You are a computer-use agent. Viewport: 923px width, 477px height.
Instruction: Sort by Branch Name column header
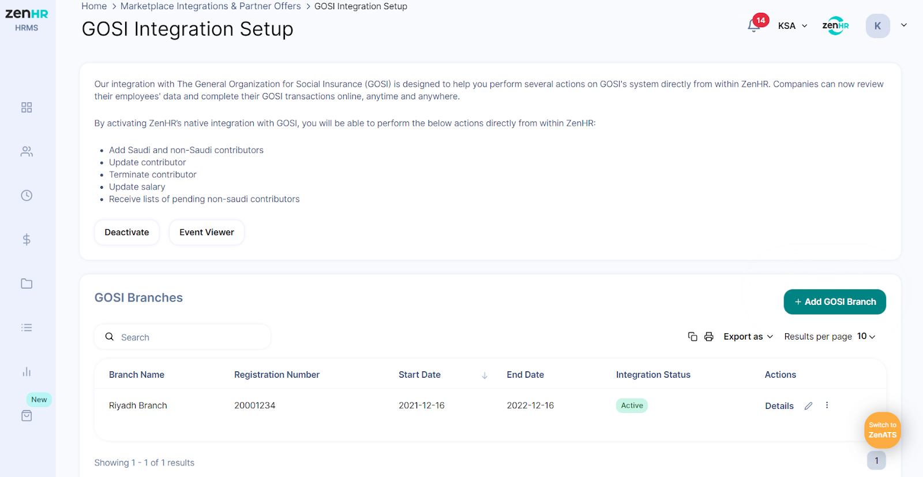[137, 375]
